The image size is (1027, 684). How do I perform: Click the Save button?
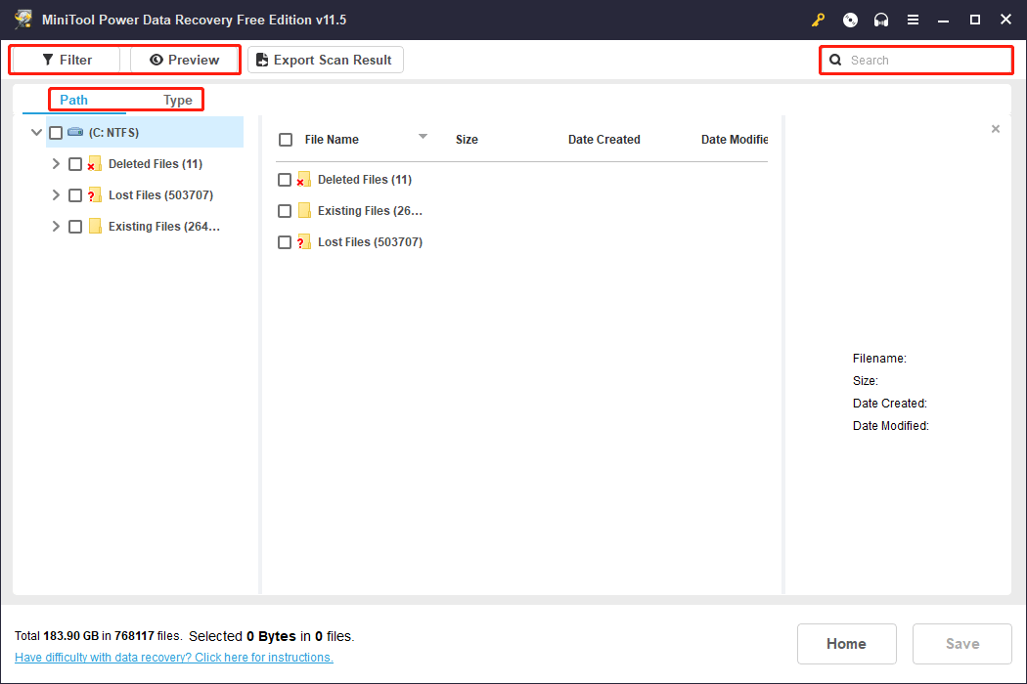961,643
